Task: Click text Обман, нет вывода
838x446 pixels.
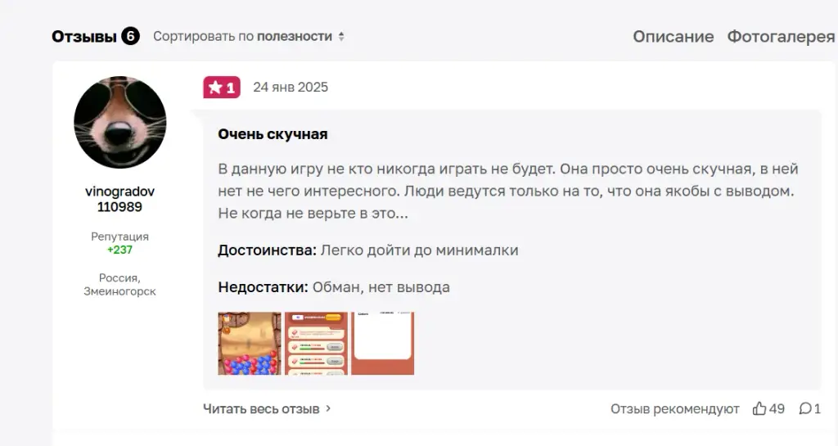Action: pyautogui.click(x=381, y=286)
